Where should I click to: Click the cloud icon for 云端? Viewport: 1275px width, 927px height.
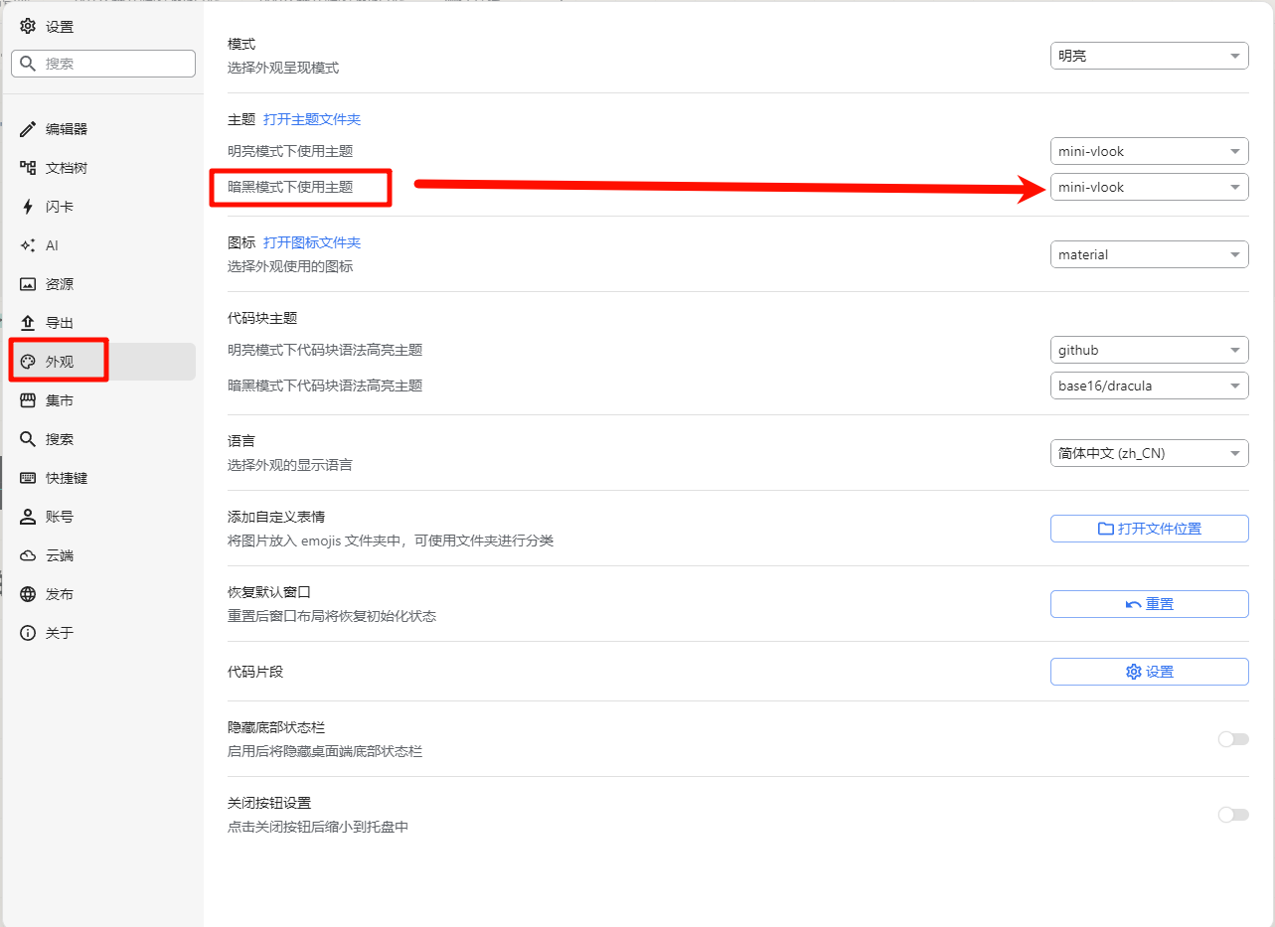coord(28,555)
